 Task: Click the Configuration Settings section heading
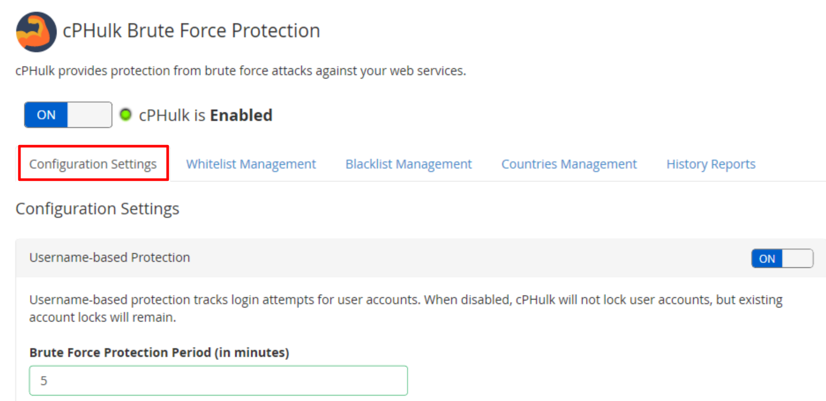pyautogui.click(x=98, y=208)
